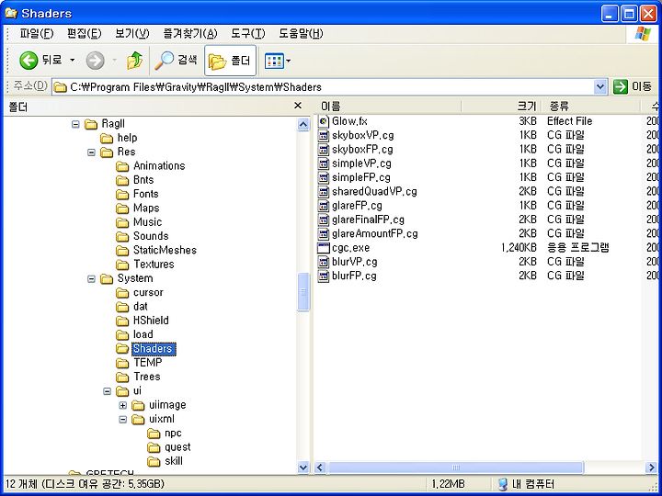Viewport: 662px width, 496px height.
Task: Close the Folders pane with X
Action: click(x=298, y=106)
